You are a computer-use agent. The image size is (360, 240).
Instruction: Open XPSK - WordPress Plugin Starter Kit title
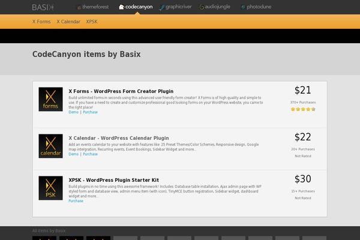click(113, 180)
